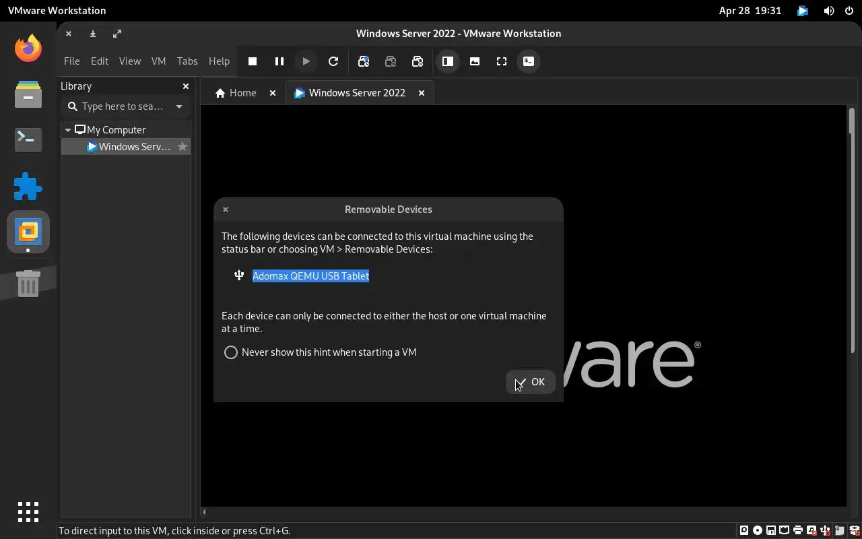Open the Help menu
This screenshot has width=862, height=539.
(219, 61)
